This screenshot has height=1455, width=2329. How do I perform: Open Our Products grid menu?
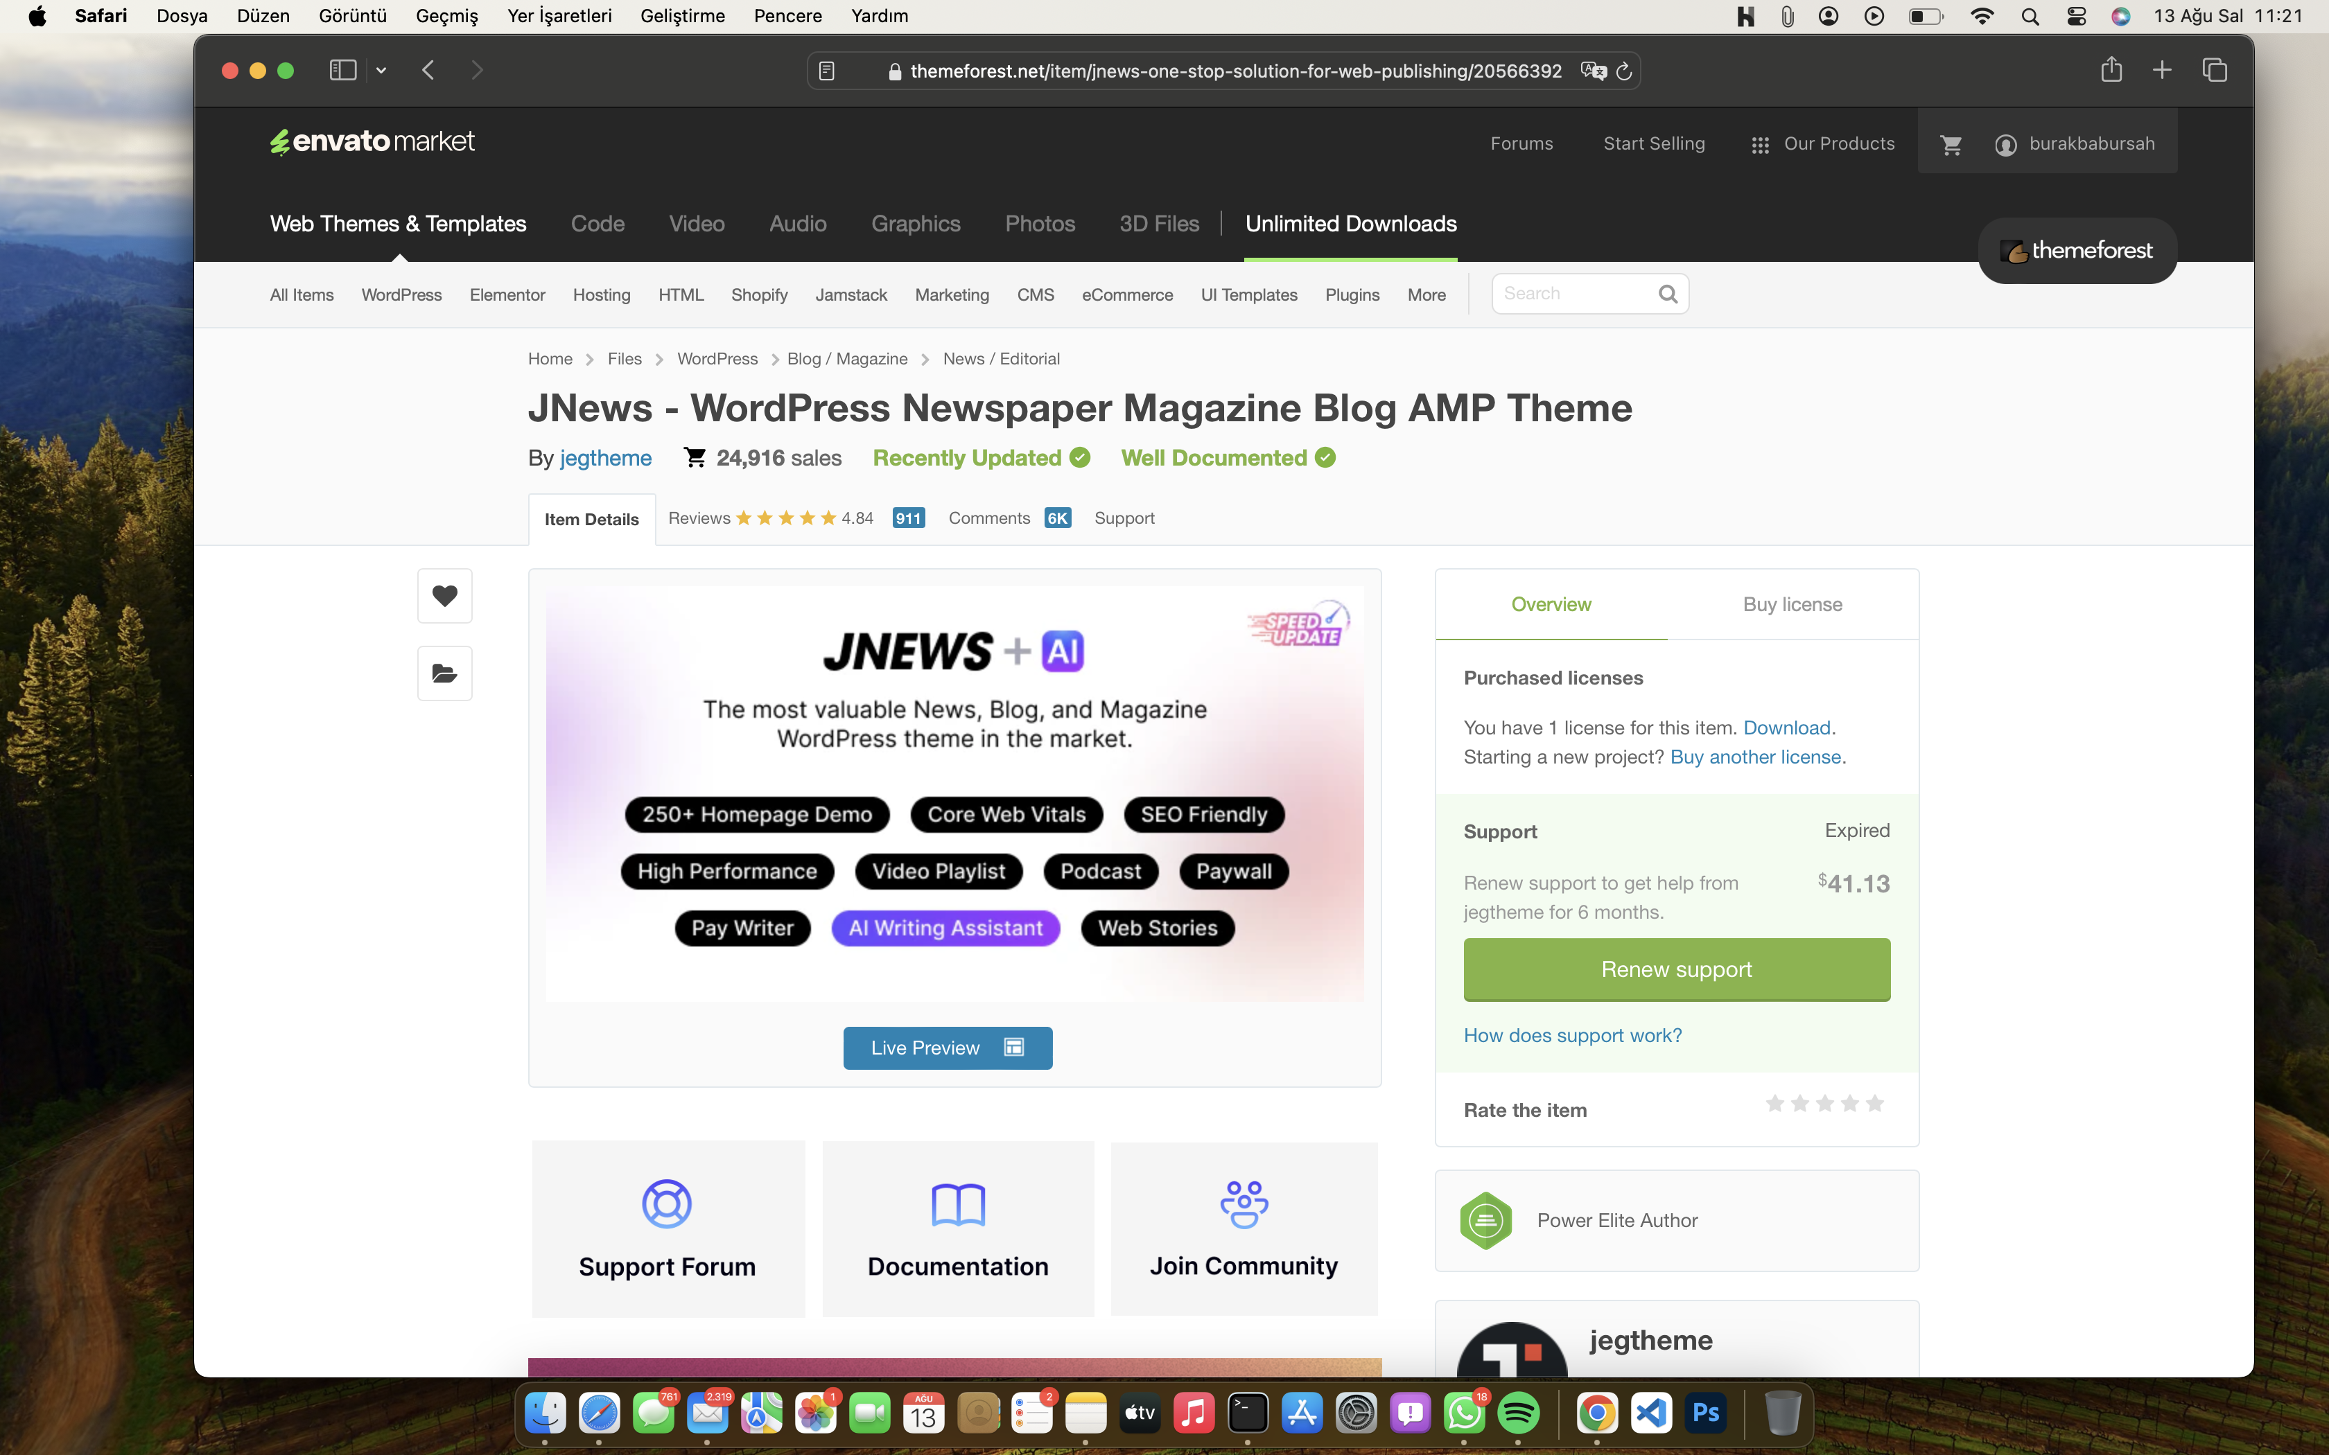(1822, 144)
